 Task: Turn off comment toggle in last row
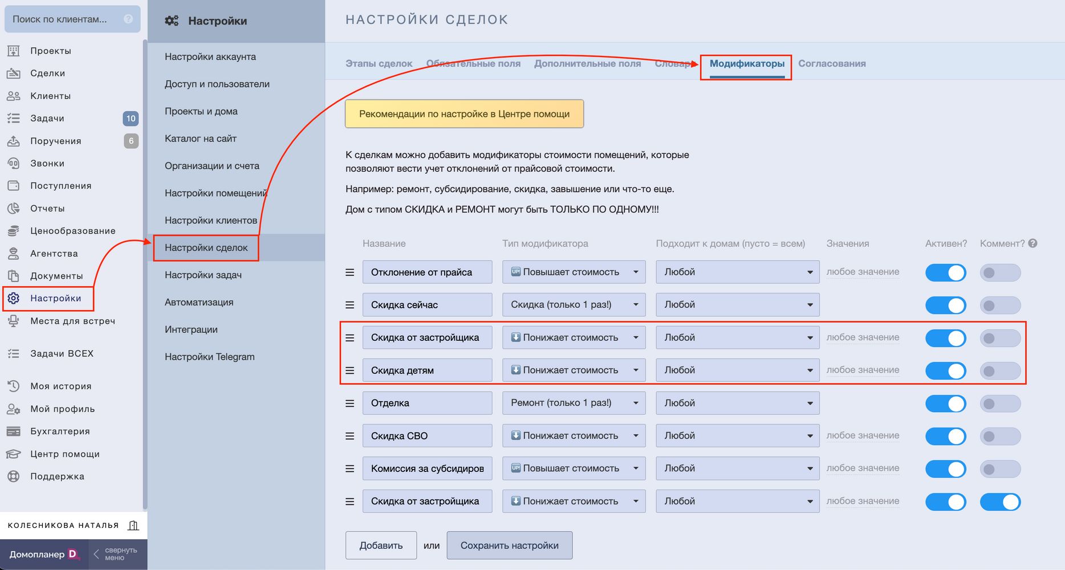coord(1000,502)
